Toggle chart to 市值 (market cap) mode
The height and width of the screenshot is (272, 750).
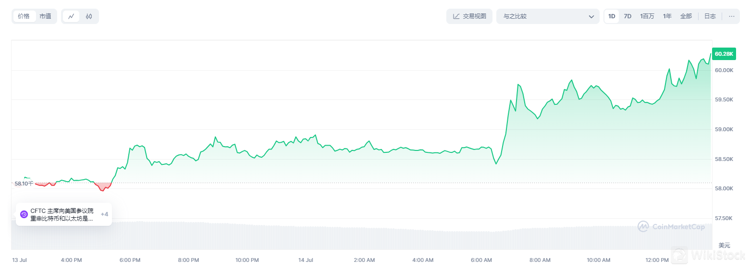pos(45,16)
